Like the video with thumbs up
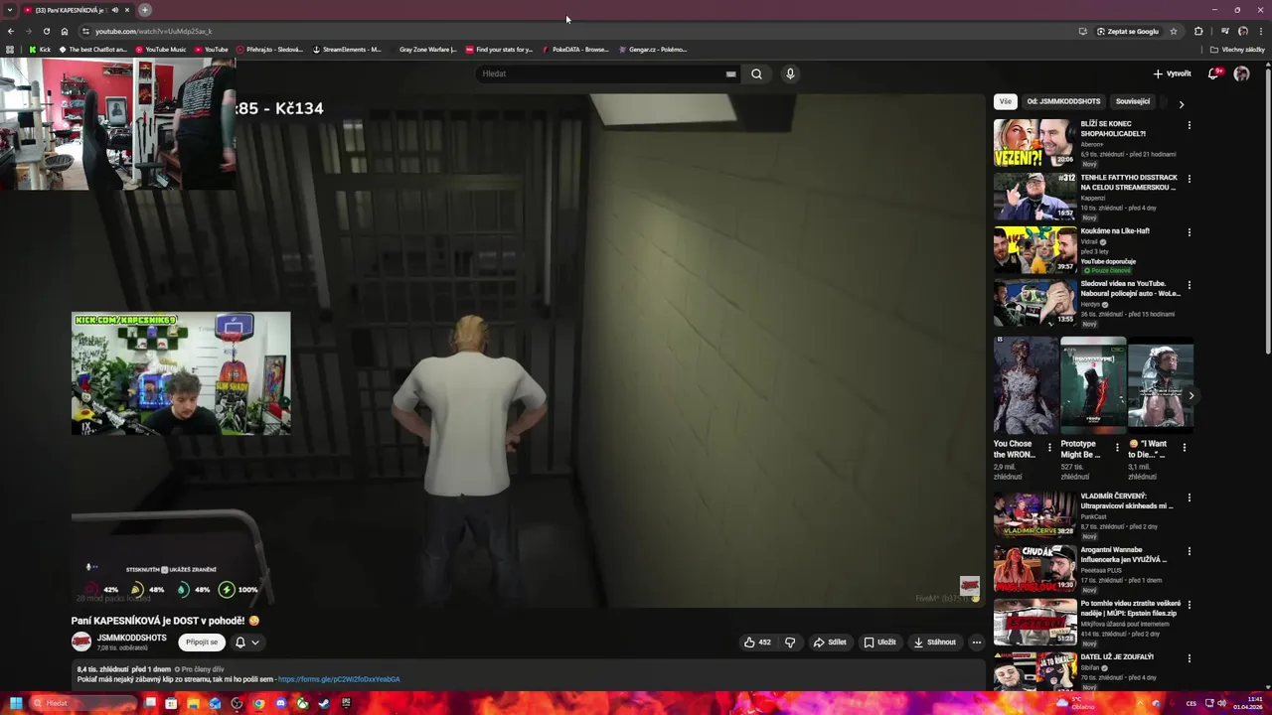This screenshot has height=715, width=1272. [757, 643]
